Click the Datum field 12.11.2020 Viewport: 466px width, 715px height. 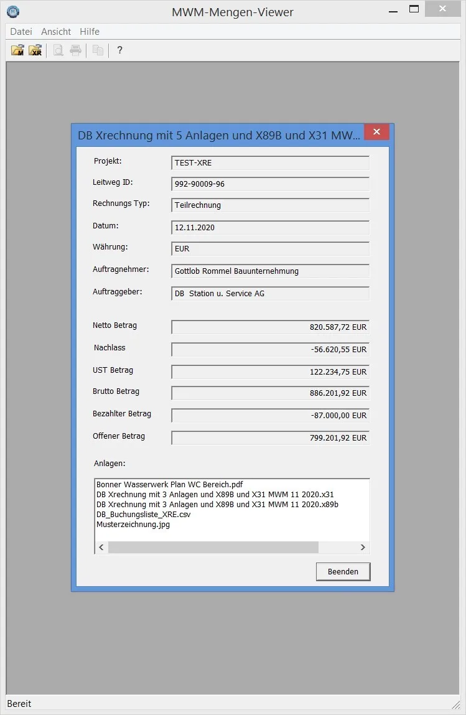tap(271, 228)
